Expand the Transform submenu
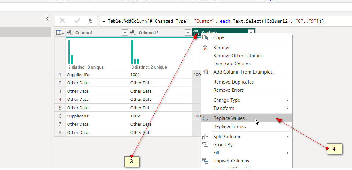The width and height of the screenshot is (352, 170). click(246, 108)
